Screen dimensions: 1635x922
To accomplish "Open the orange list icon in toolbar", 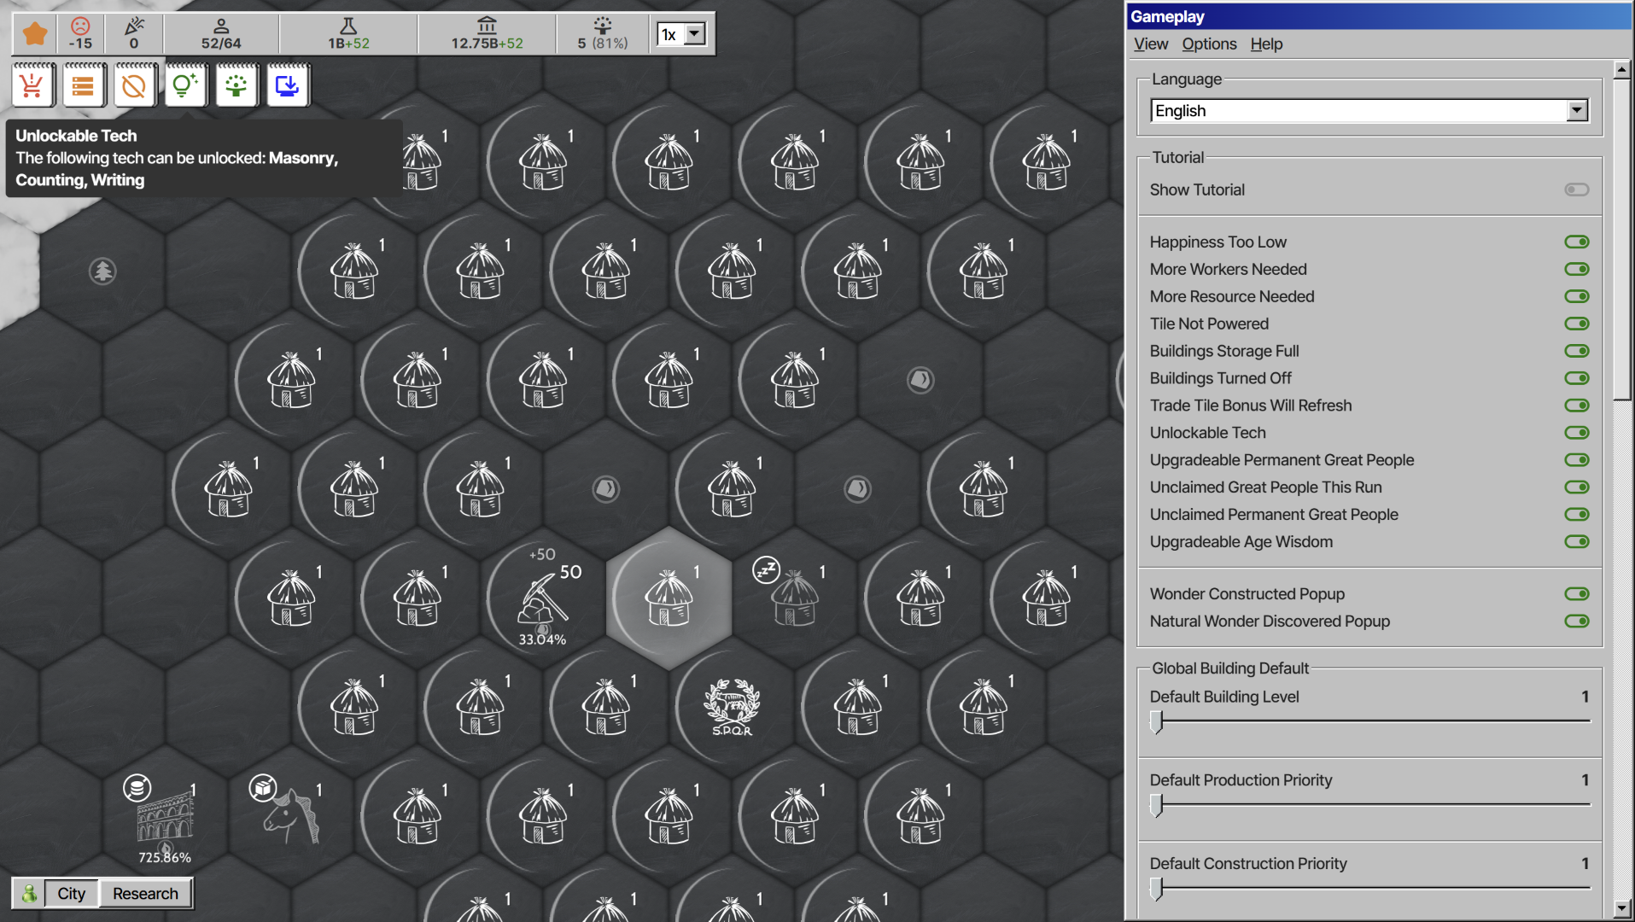I will coord(84,85).
